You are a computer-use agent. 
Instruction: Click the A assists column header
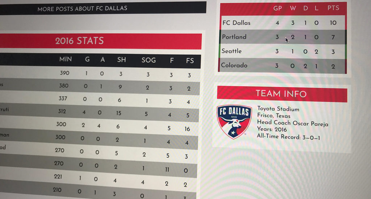pyautogui.click(x=103, y=59)
